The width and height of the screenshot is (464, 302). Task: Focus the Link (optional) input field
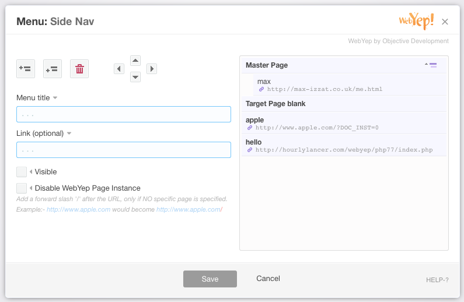[x=124, y=150]
